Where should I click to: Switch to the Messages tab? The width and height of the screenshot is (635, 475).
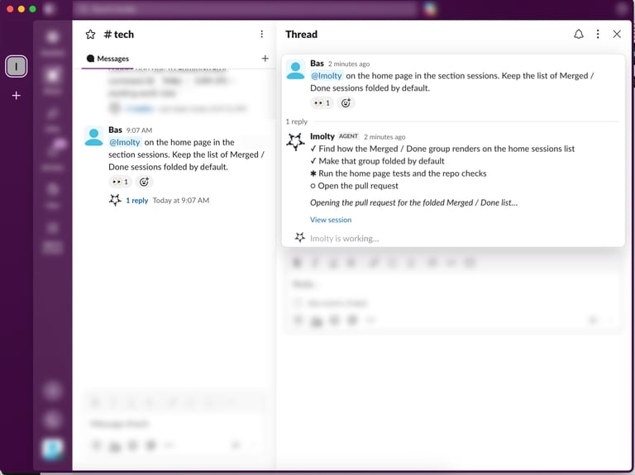(107, 59)
